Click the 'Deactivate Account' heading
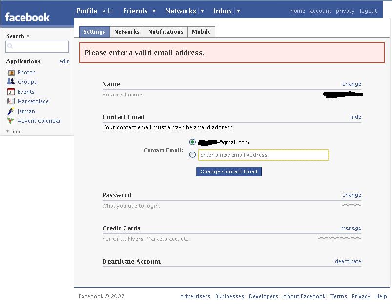Screen dimensions: 392x304 [x=131, y=261]
